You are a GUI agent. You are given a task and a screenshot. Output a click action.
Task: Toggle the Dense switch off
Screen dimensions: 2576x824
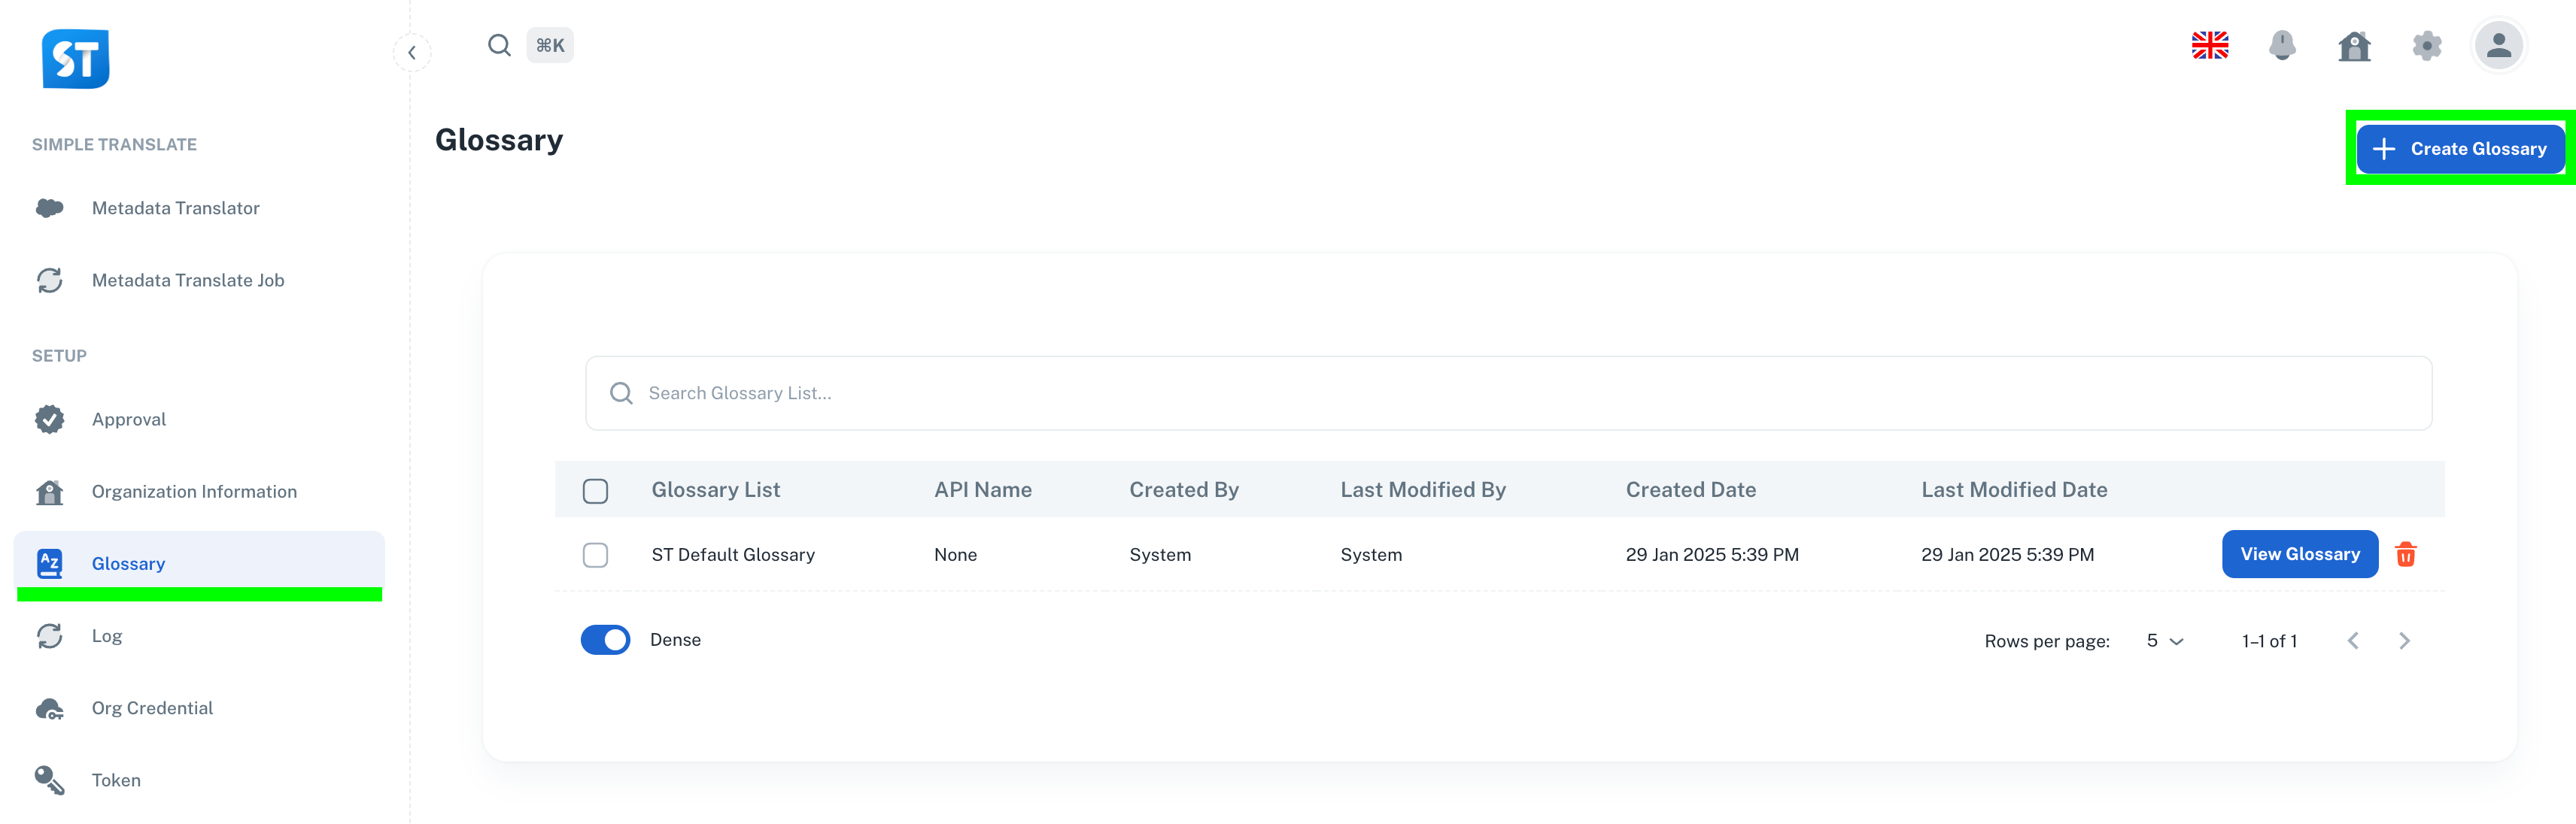pyautogui.click(x=605, y=639)
